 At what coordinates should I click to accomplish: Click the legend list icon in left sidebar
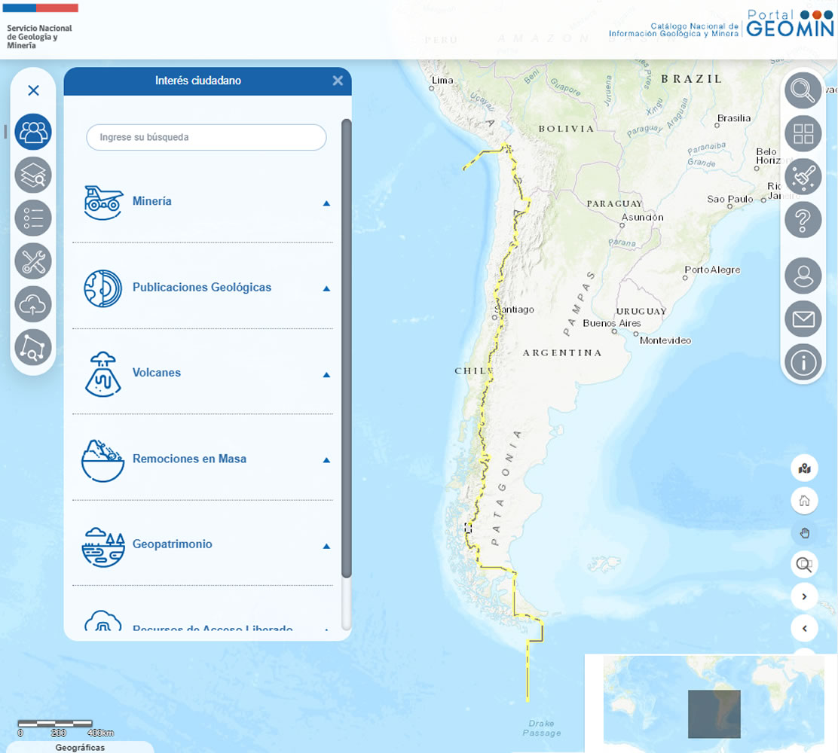33,218
